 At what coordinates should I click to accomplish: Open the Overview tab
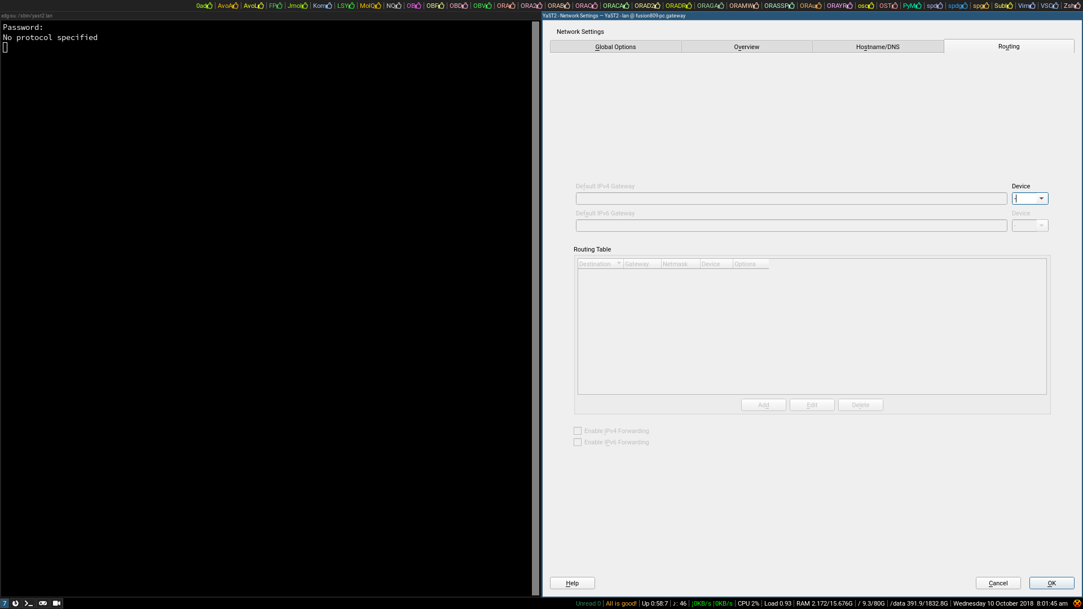click(x=746, y=47)
